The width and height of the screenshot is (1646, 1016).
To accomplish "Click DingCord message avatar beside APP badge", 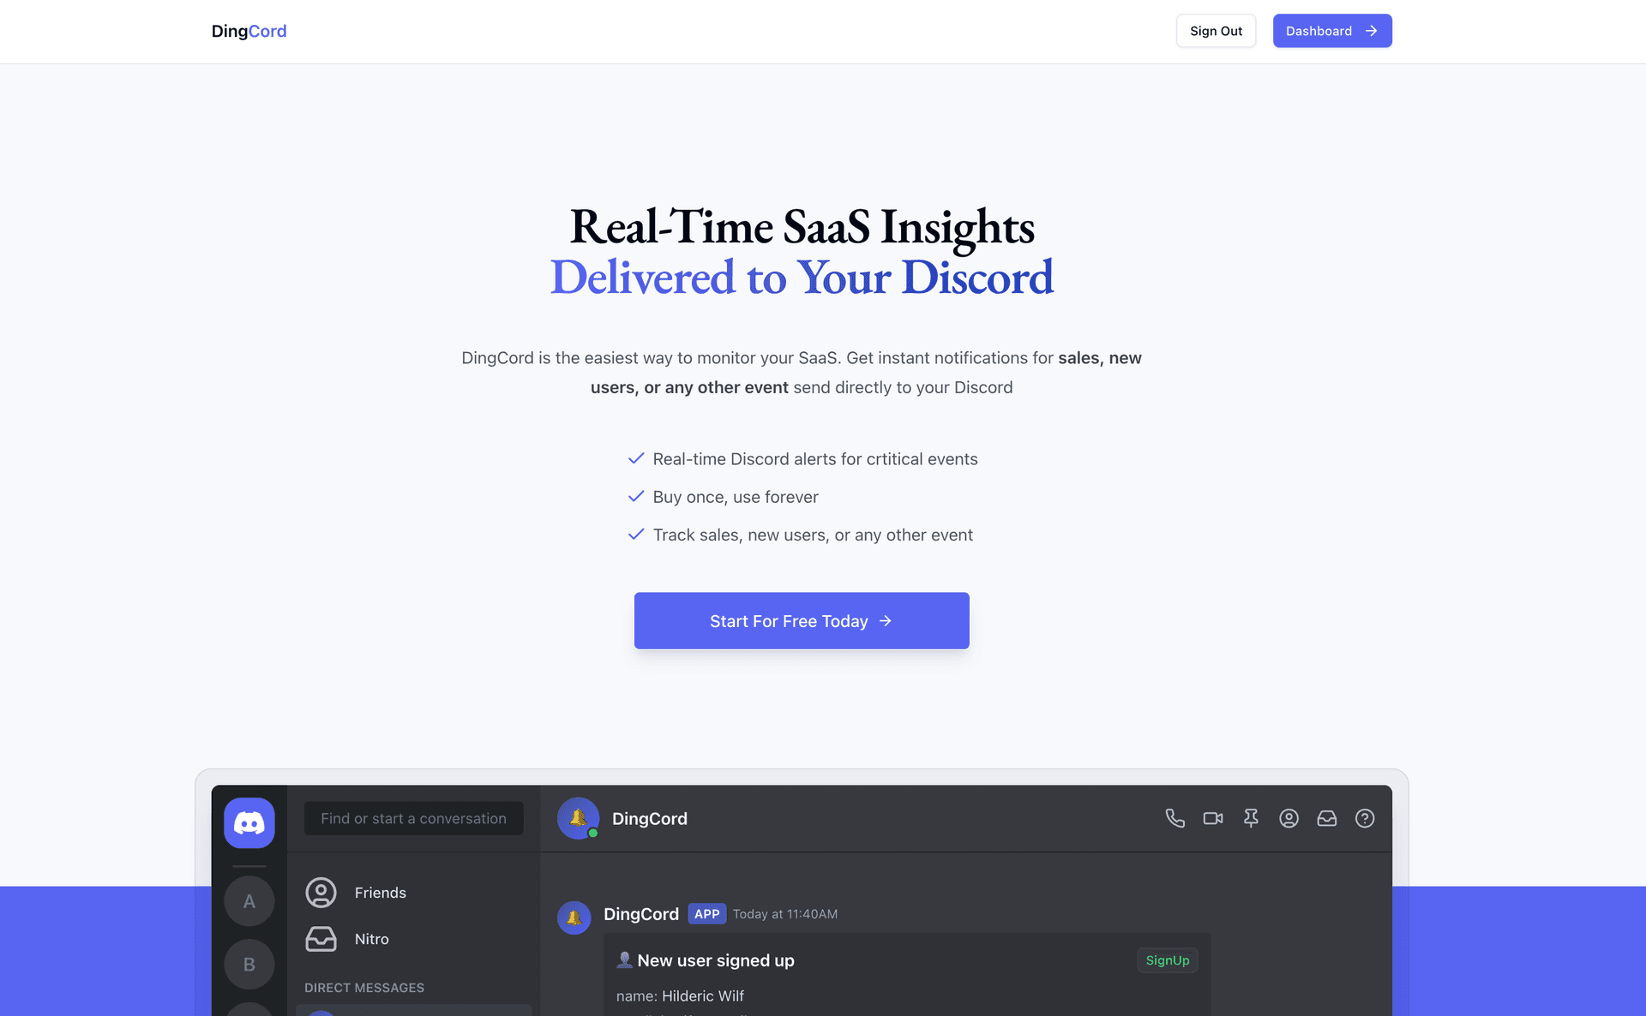I will [x=574, y=917].
